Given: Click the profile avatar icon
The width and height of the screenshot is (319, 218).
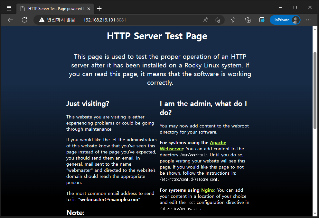Looking at the screenshot, I should pos(296,20).
